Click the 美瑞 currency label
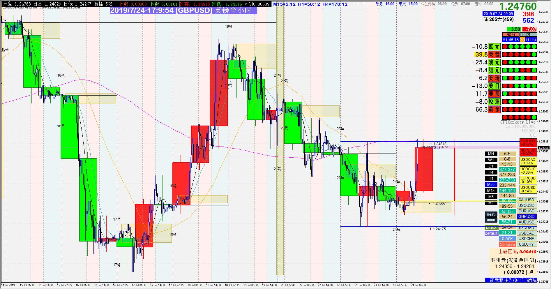The width and height of the screenshot is (551, 289). click(x=494, y=78)
